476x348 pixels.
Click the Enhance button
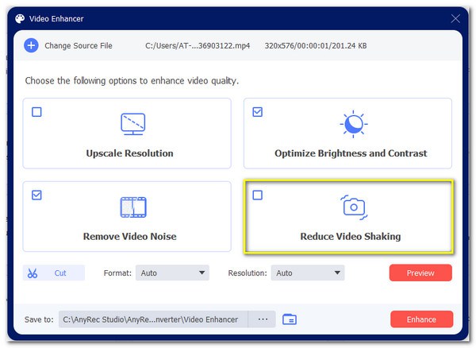421,319
